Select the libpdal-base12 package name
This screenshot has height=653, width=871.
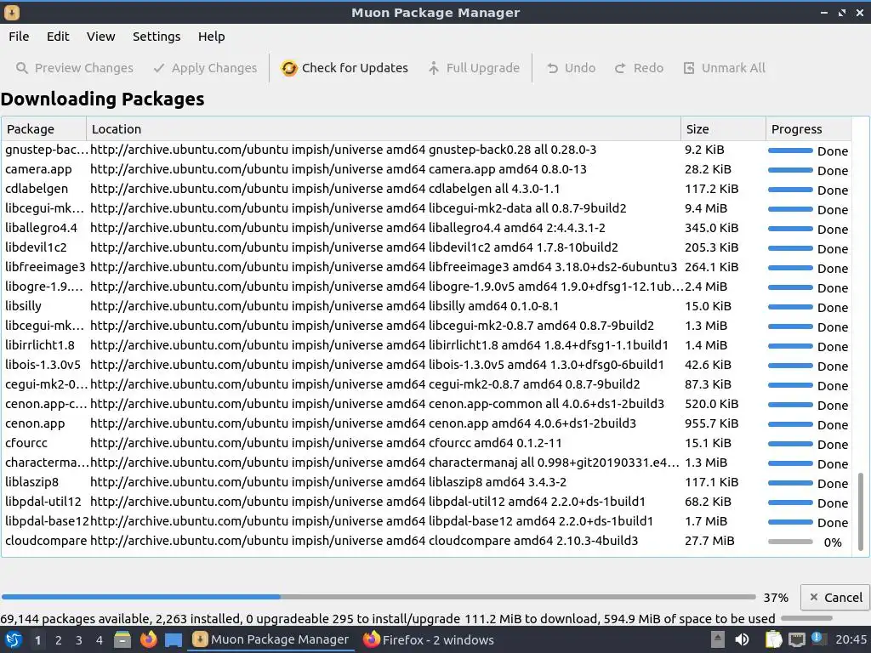[47, 521]
